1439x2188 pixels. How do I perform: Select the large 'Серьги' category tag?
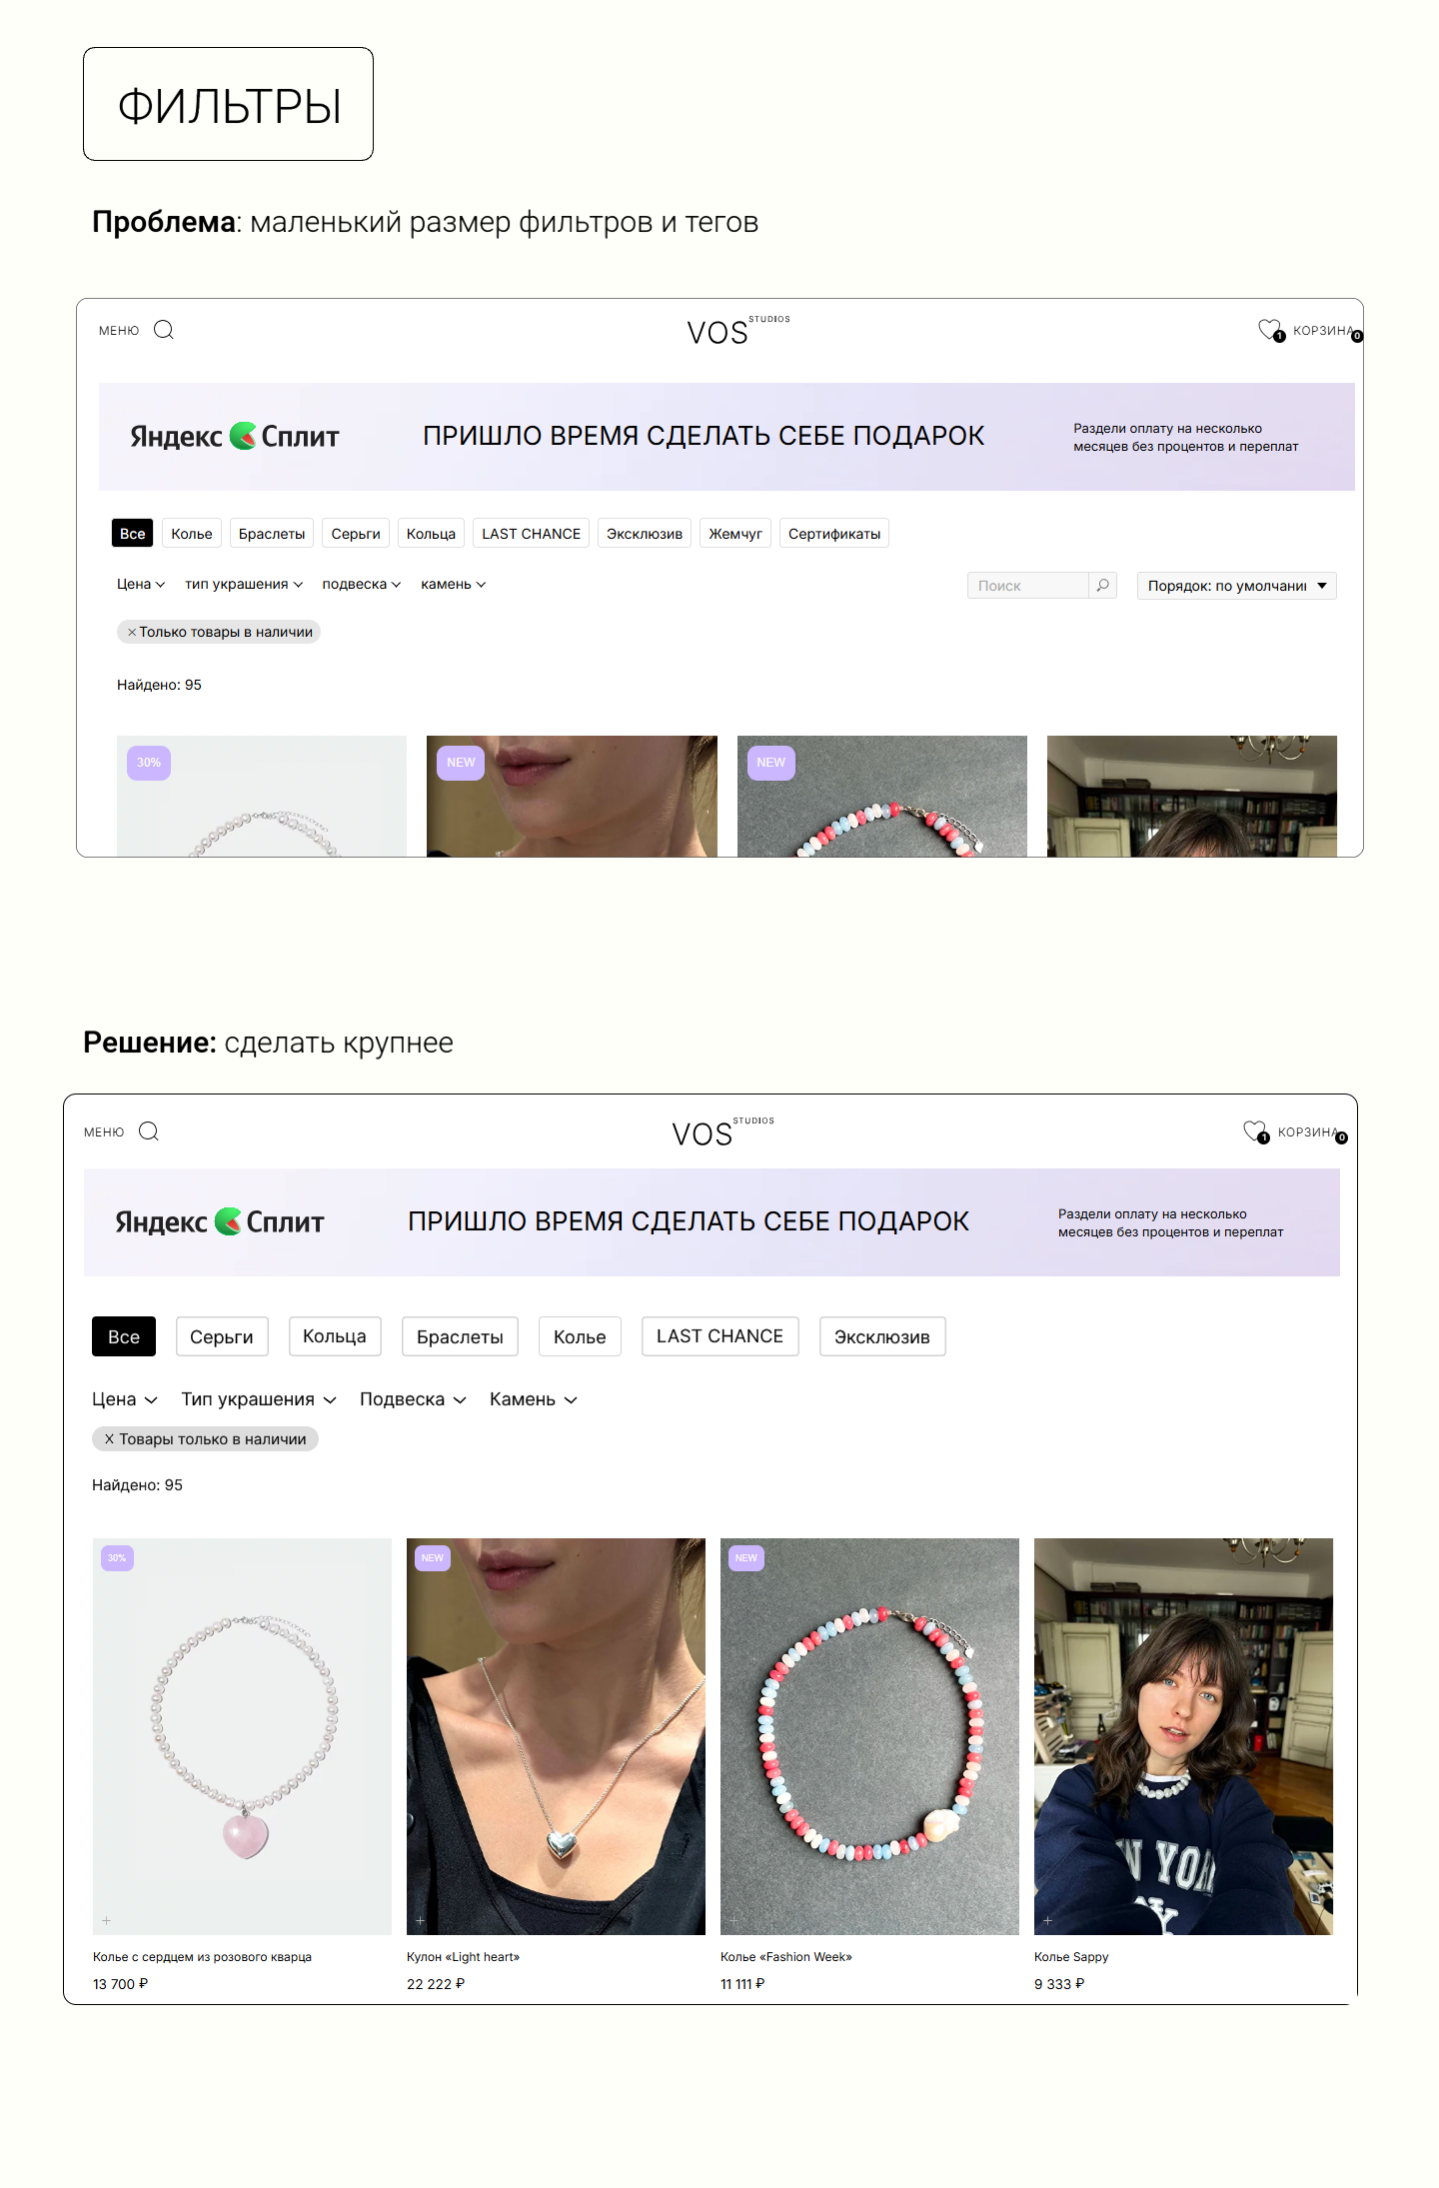pyautogui.click(x=222, y=1336)
